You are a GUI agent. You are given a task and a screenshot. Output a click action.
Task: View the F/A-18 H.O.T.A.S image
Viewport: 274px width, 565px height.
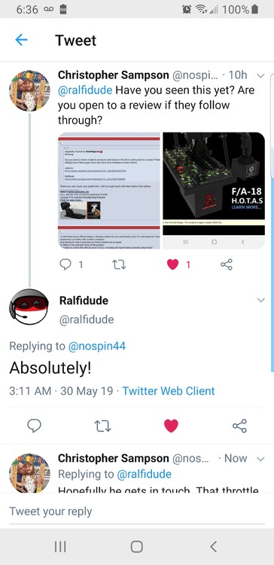click(214, 191)
